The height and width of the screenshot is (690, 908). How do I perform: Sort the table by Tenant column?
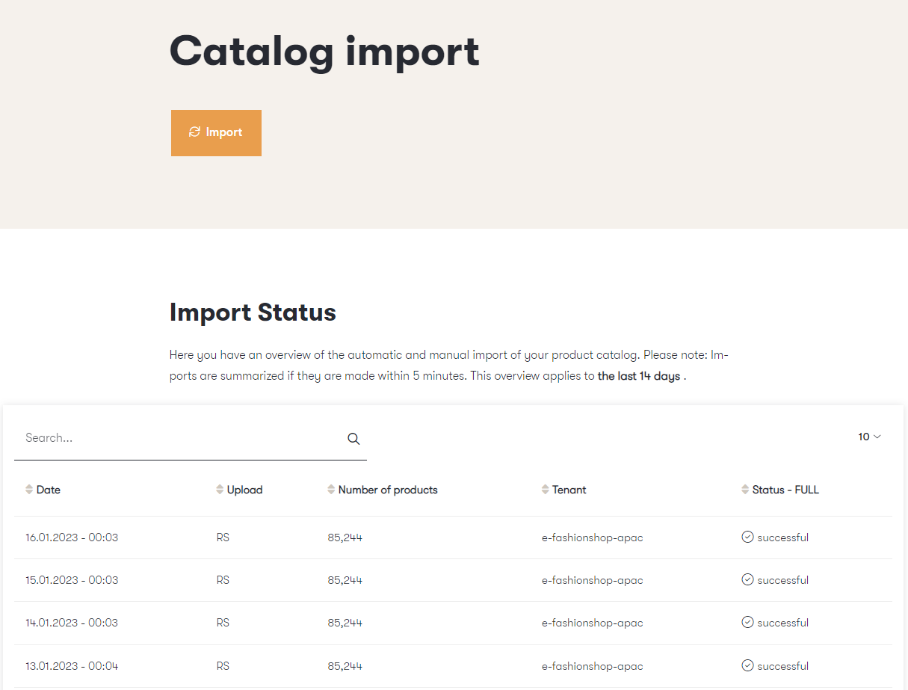point(564,490)
